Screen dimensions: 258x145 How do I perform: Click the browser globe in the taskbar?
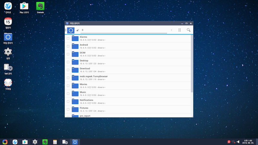click(x=15, y=142)
